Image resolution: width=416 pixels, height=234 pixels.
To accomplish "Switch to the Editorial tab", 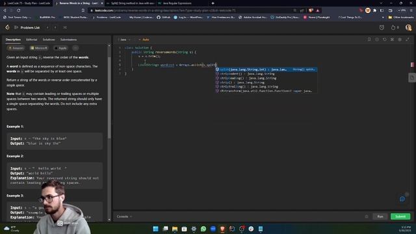I will point(32,40).
